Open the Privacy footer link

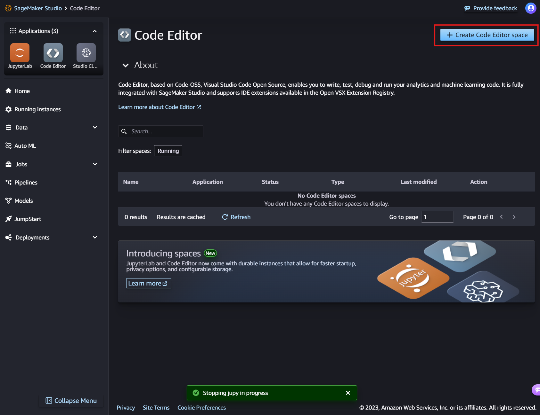126,408
